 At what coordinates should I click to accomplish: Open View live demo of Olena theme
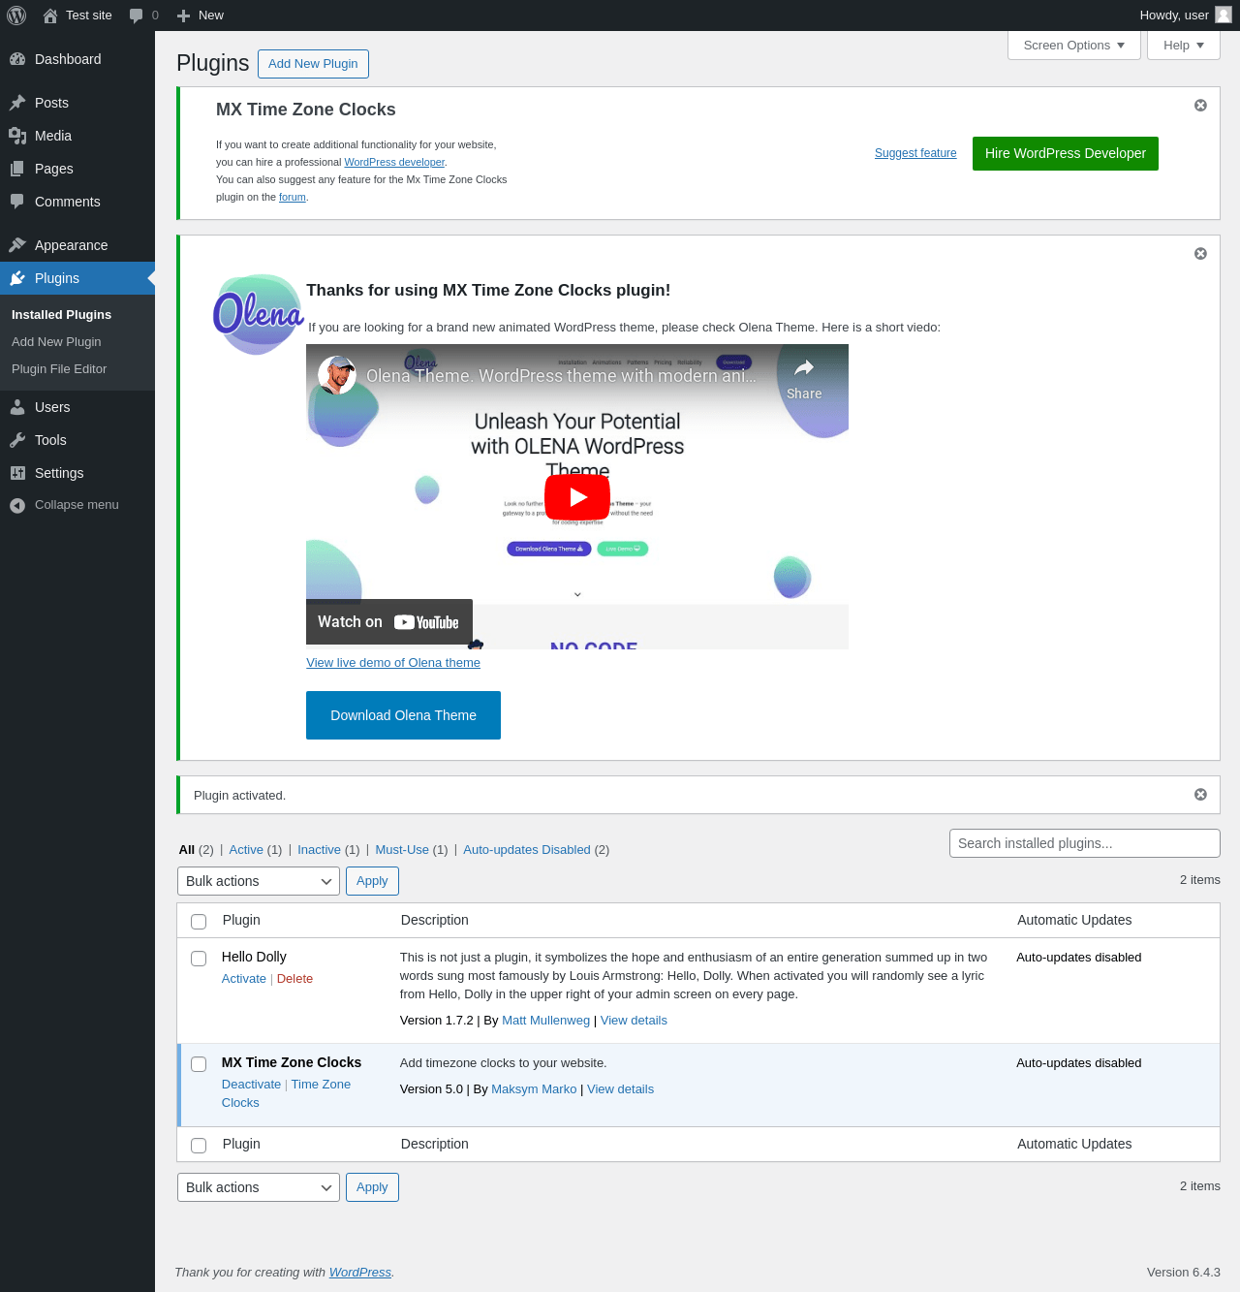[393, 663]
